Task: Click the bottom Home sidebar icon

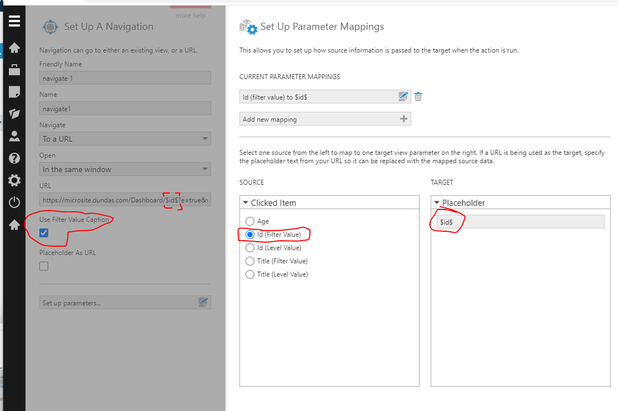Action: (x=14, y=225)
